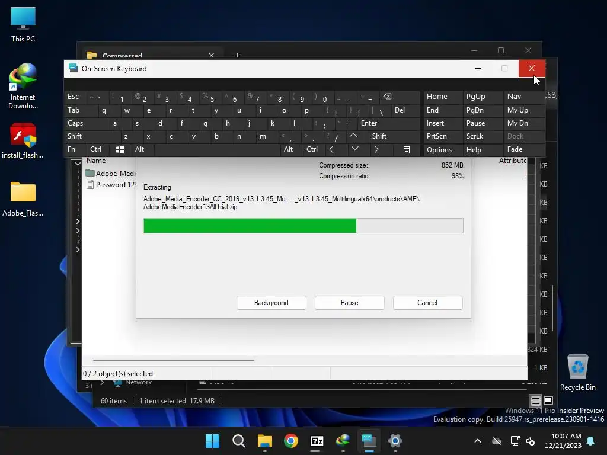
Task: Switch to large thumbnails view in Explorer
Action: (x=548, y=400)
